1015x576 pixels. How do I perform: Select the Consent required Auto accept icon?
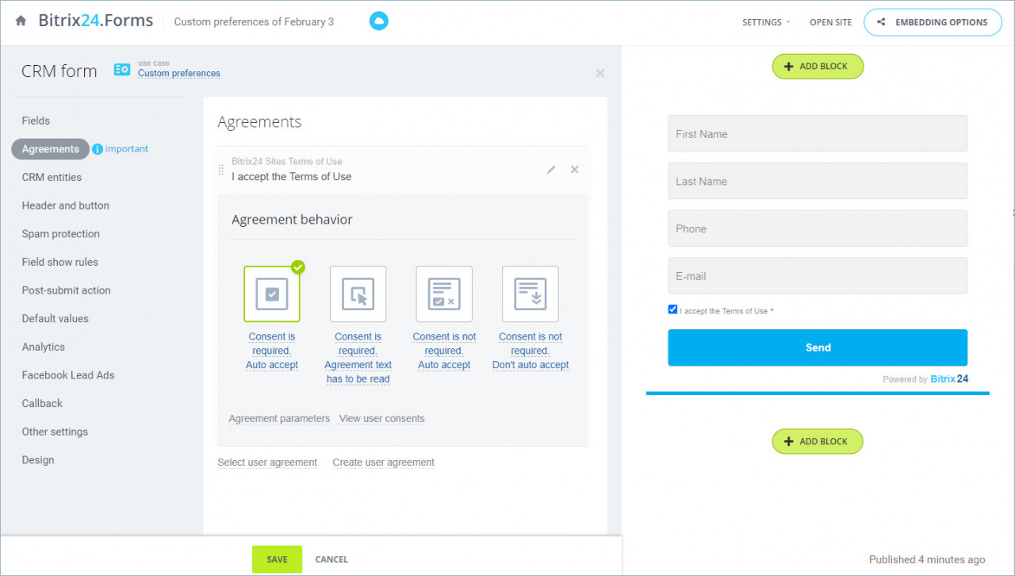272,294
